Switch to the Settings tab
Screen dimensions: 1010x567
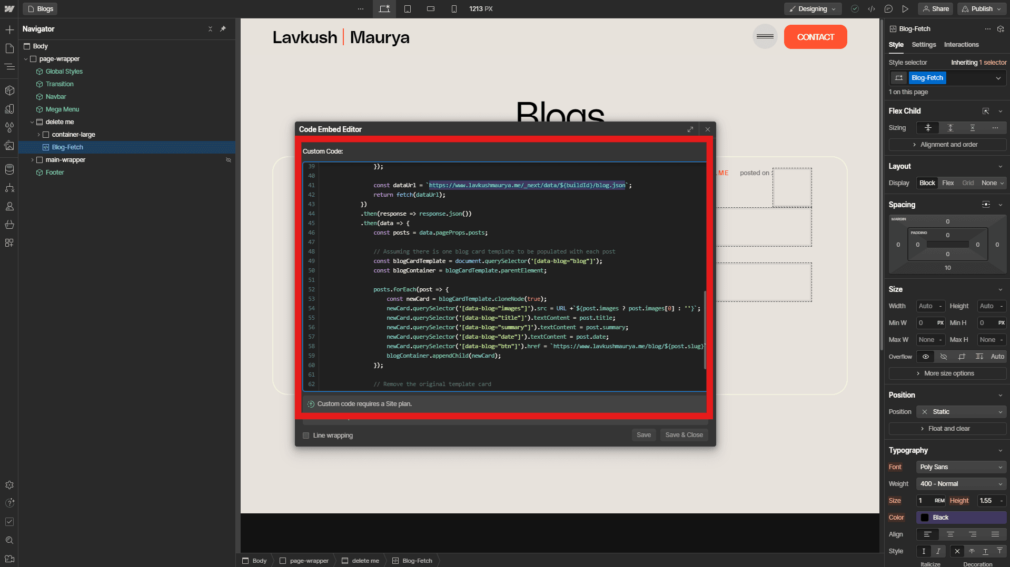(x=924, y=45)
